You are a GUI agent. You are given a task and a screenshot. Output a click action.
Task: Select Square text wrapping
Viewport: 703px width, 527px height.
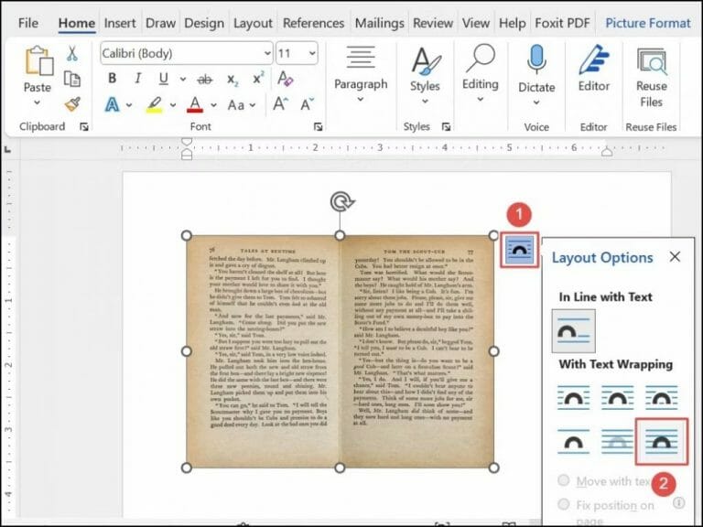pos(573,397)
